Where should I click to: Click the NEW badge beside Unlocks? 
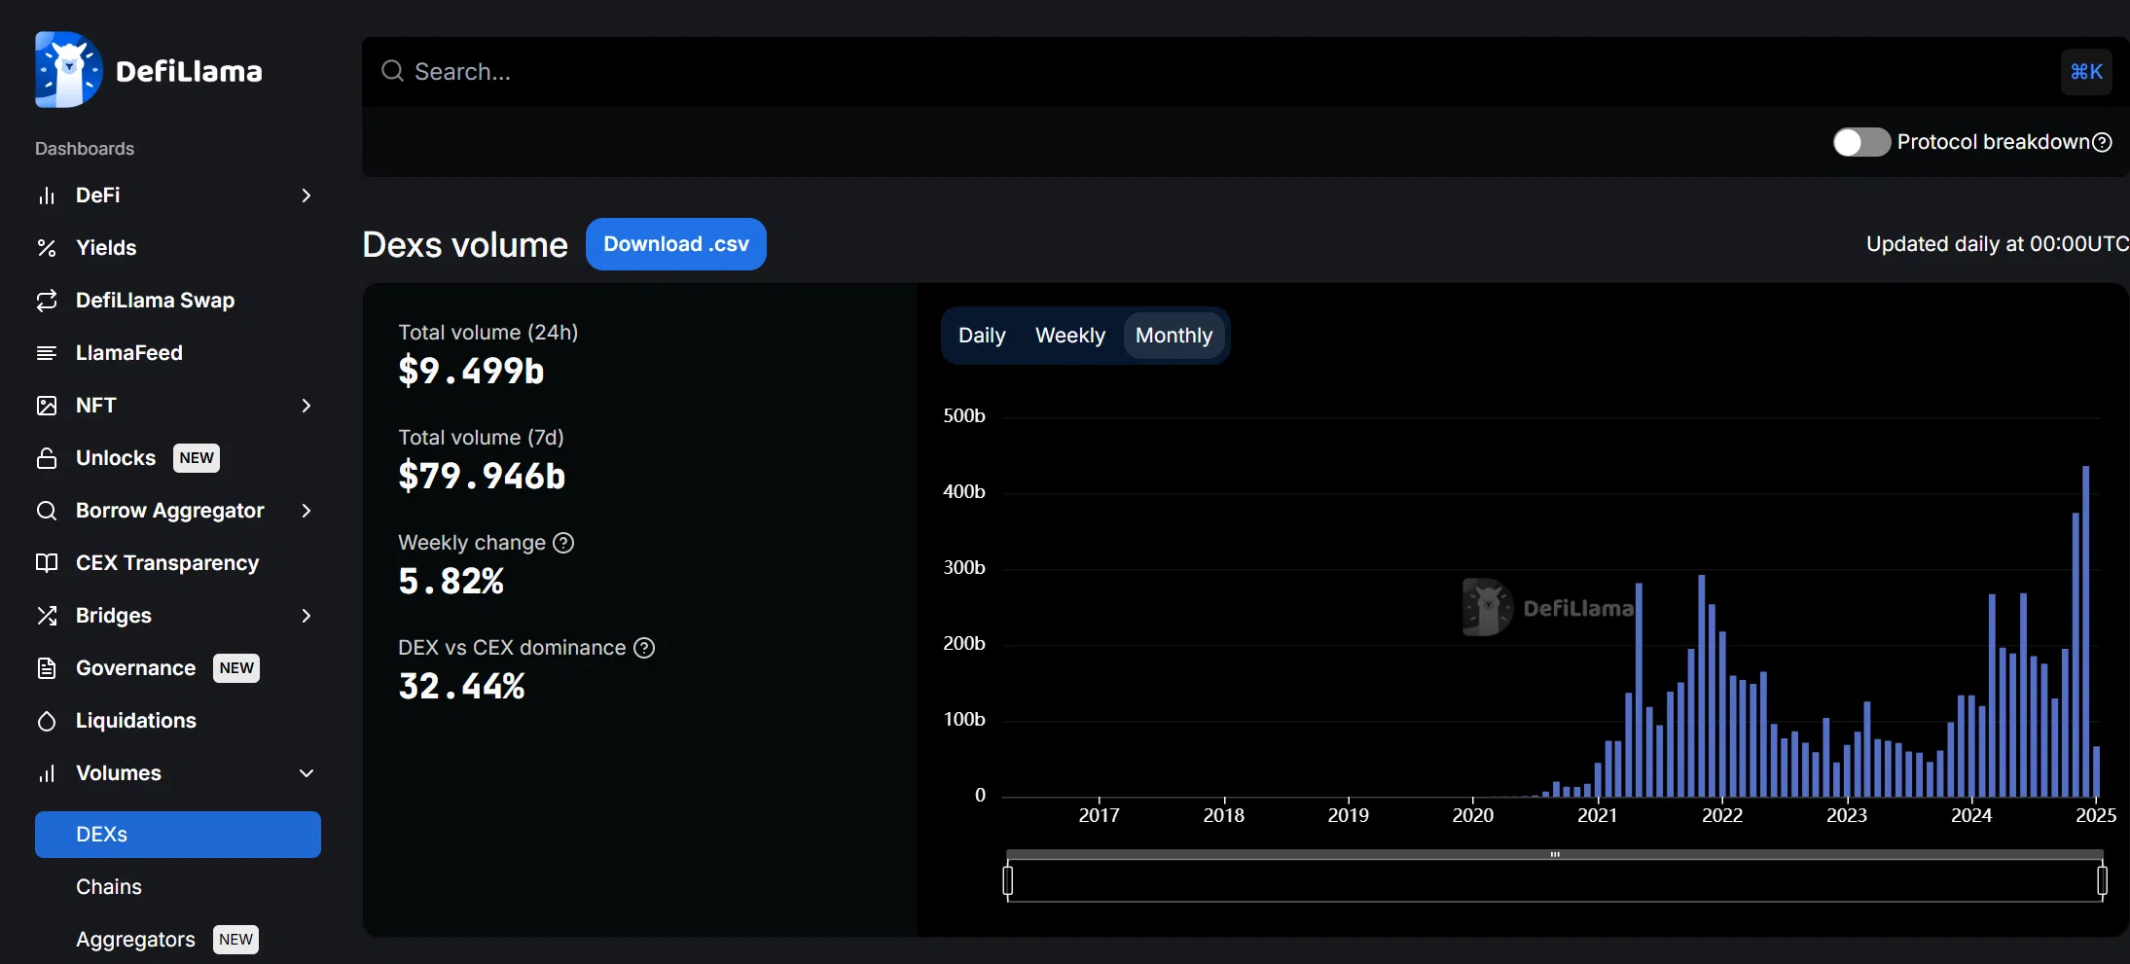click(x=197, y=458)
